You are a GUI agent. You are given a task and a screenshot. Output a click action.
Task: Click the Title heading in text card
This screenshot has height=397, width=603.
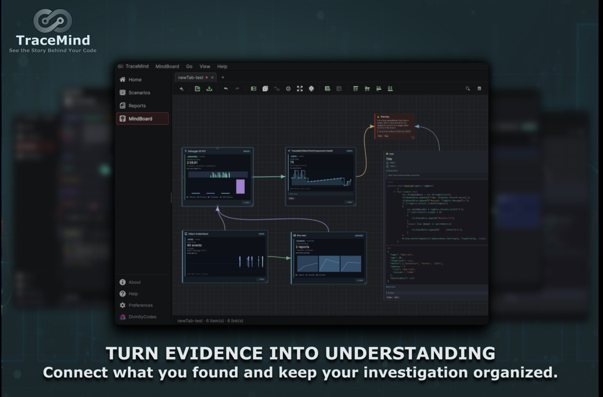click(389, 159)
